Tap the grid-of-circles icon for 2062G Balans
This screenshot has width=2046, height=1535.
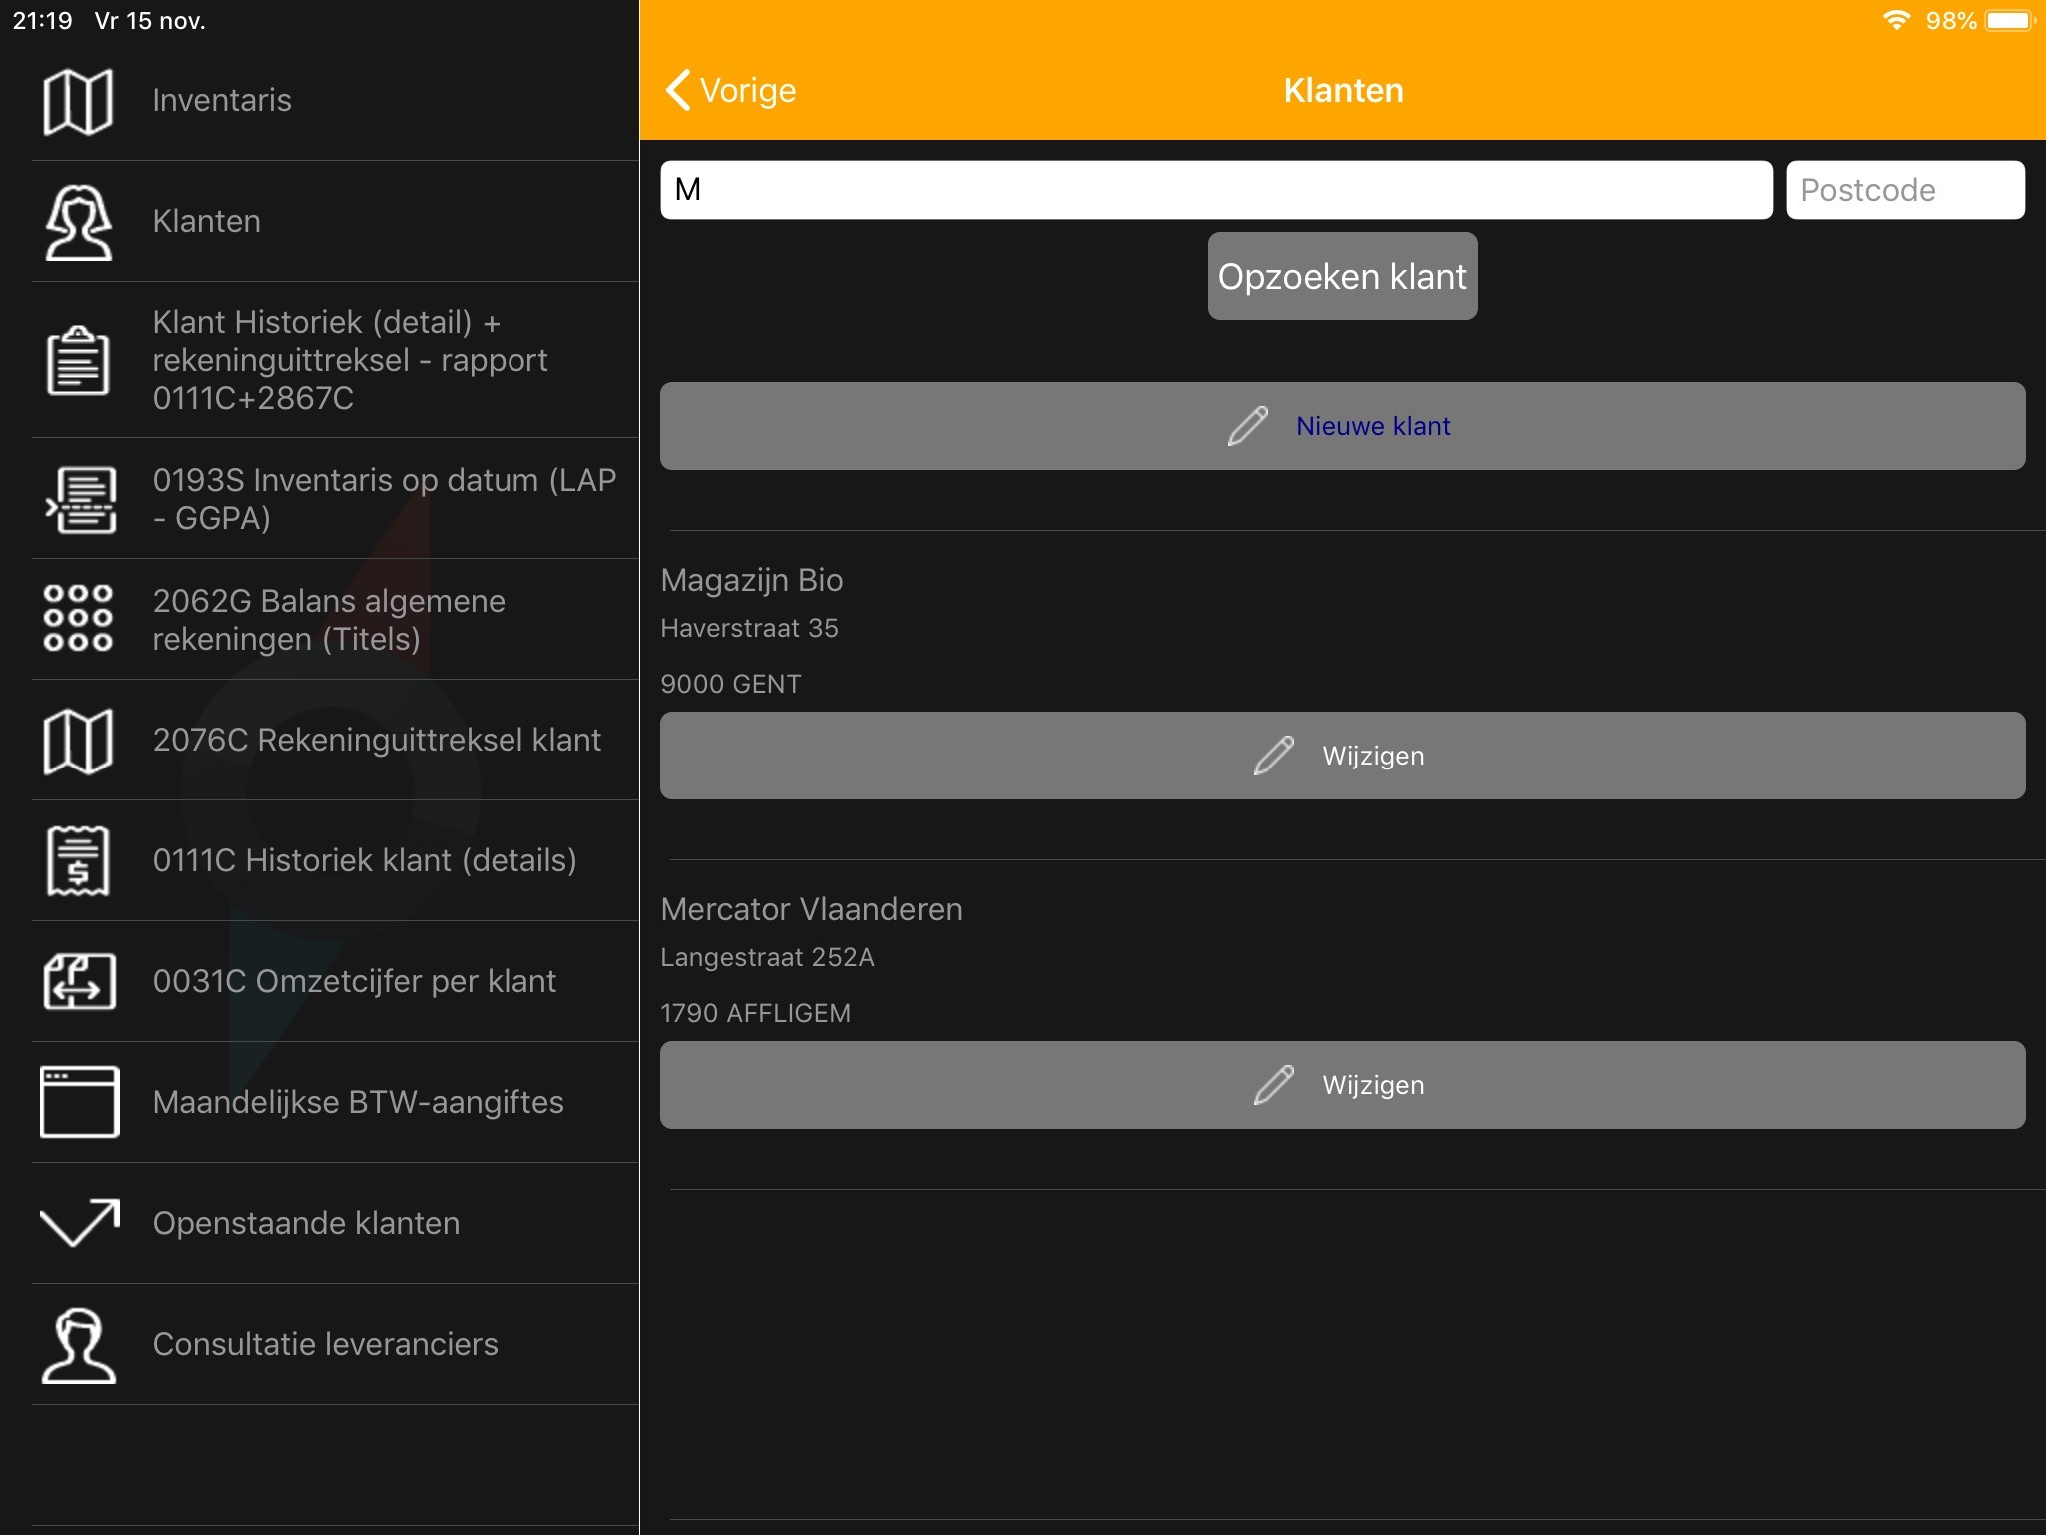(x=78, y=619)
